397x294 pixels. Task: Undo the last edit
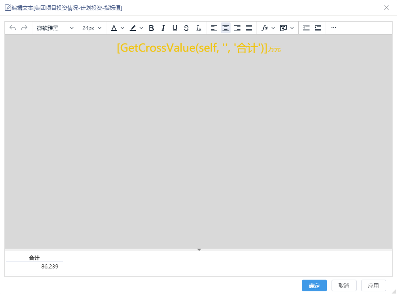13,28
